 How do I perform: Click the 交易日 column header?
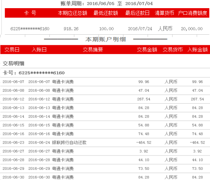[x=12, y=50]
